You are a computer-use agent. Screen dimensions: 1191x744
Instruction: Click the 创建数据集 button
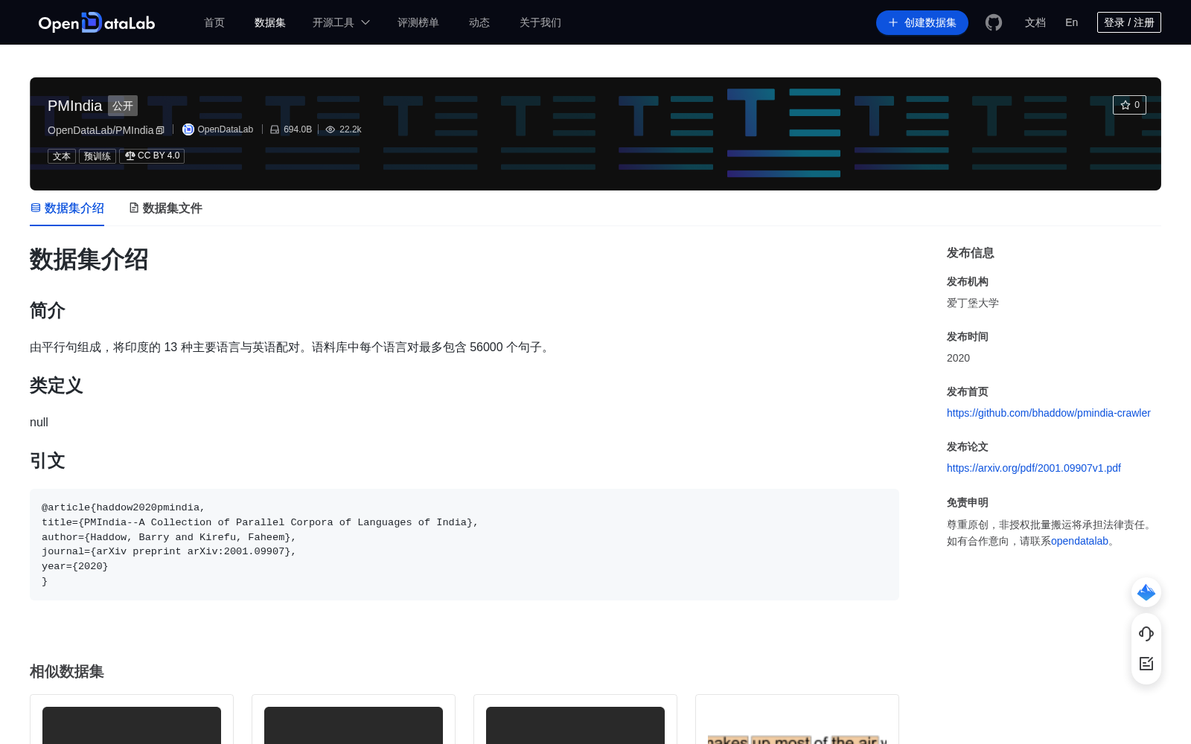coord(922,22)
